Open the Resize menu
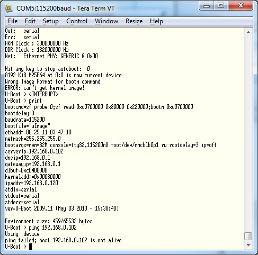The width and height of the screenshot is (258, 255). point(134,21)
